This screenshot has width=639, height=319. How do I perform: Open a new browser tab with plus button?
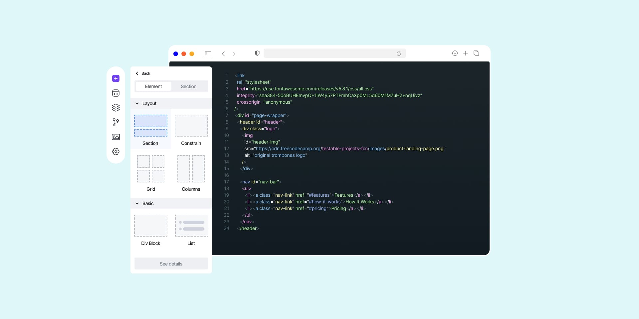pyautogui.click(x=465, y=53)
